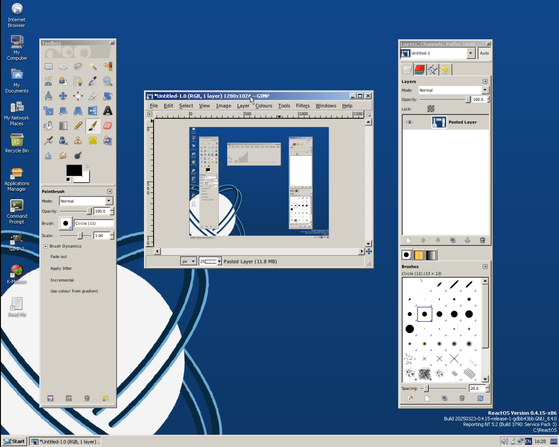
Task: Anchor the floating layer with anchor icon
Action: click(x=468, y=240)
